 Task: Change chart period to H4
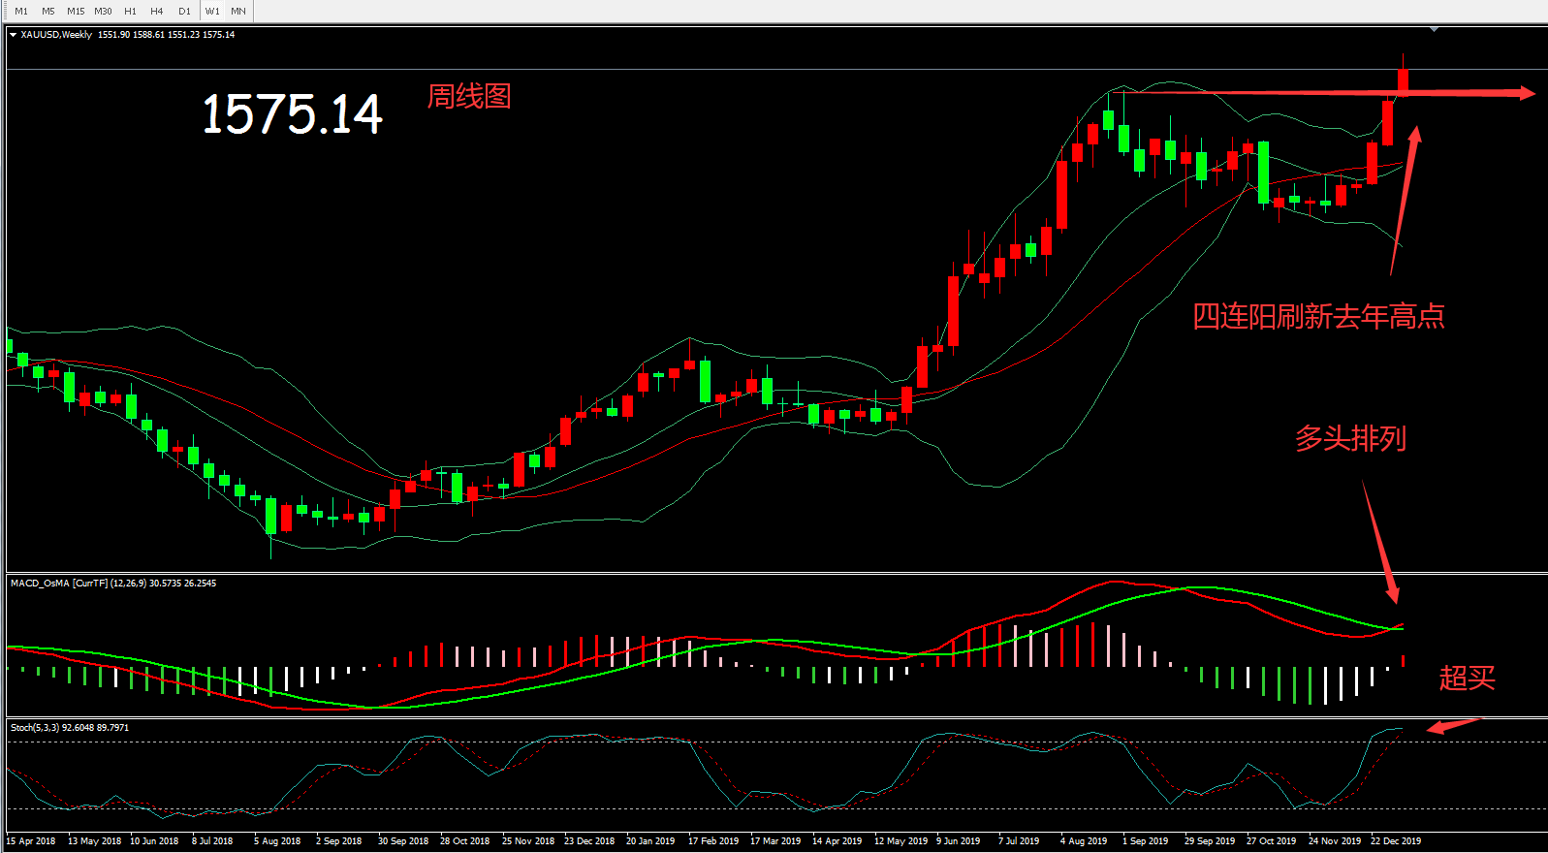[157, 12]
